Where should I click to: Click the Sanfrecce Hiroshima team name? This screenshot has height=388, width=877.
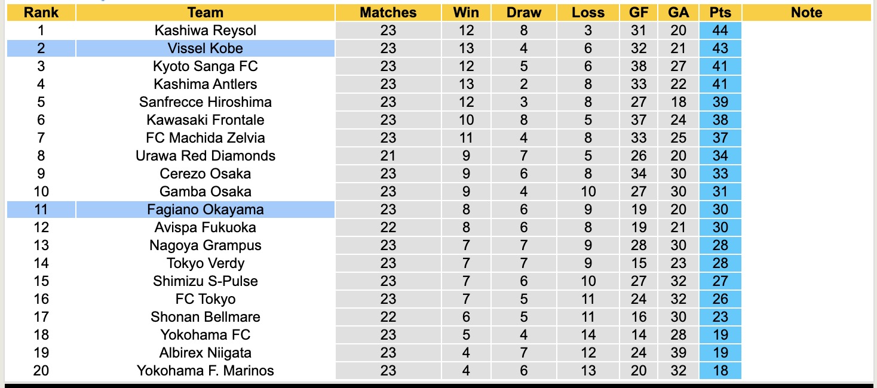click(205, 102)
